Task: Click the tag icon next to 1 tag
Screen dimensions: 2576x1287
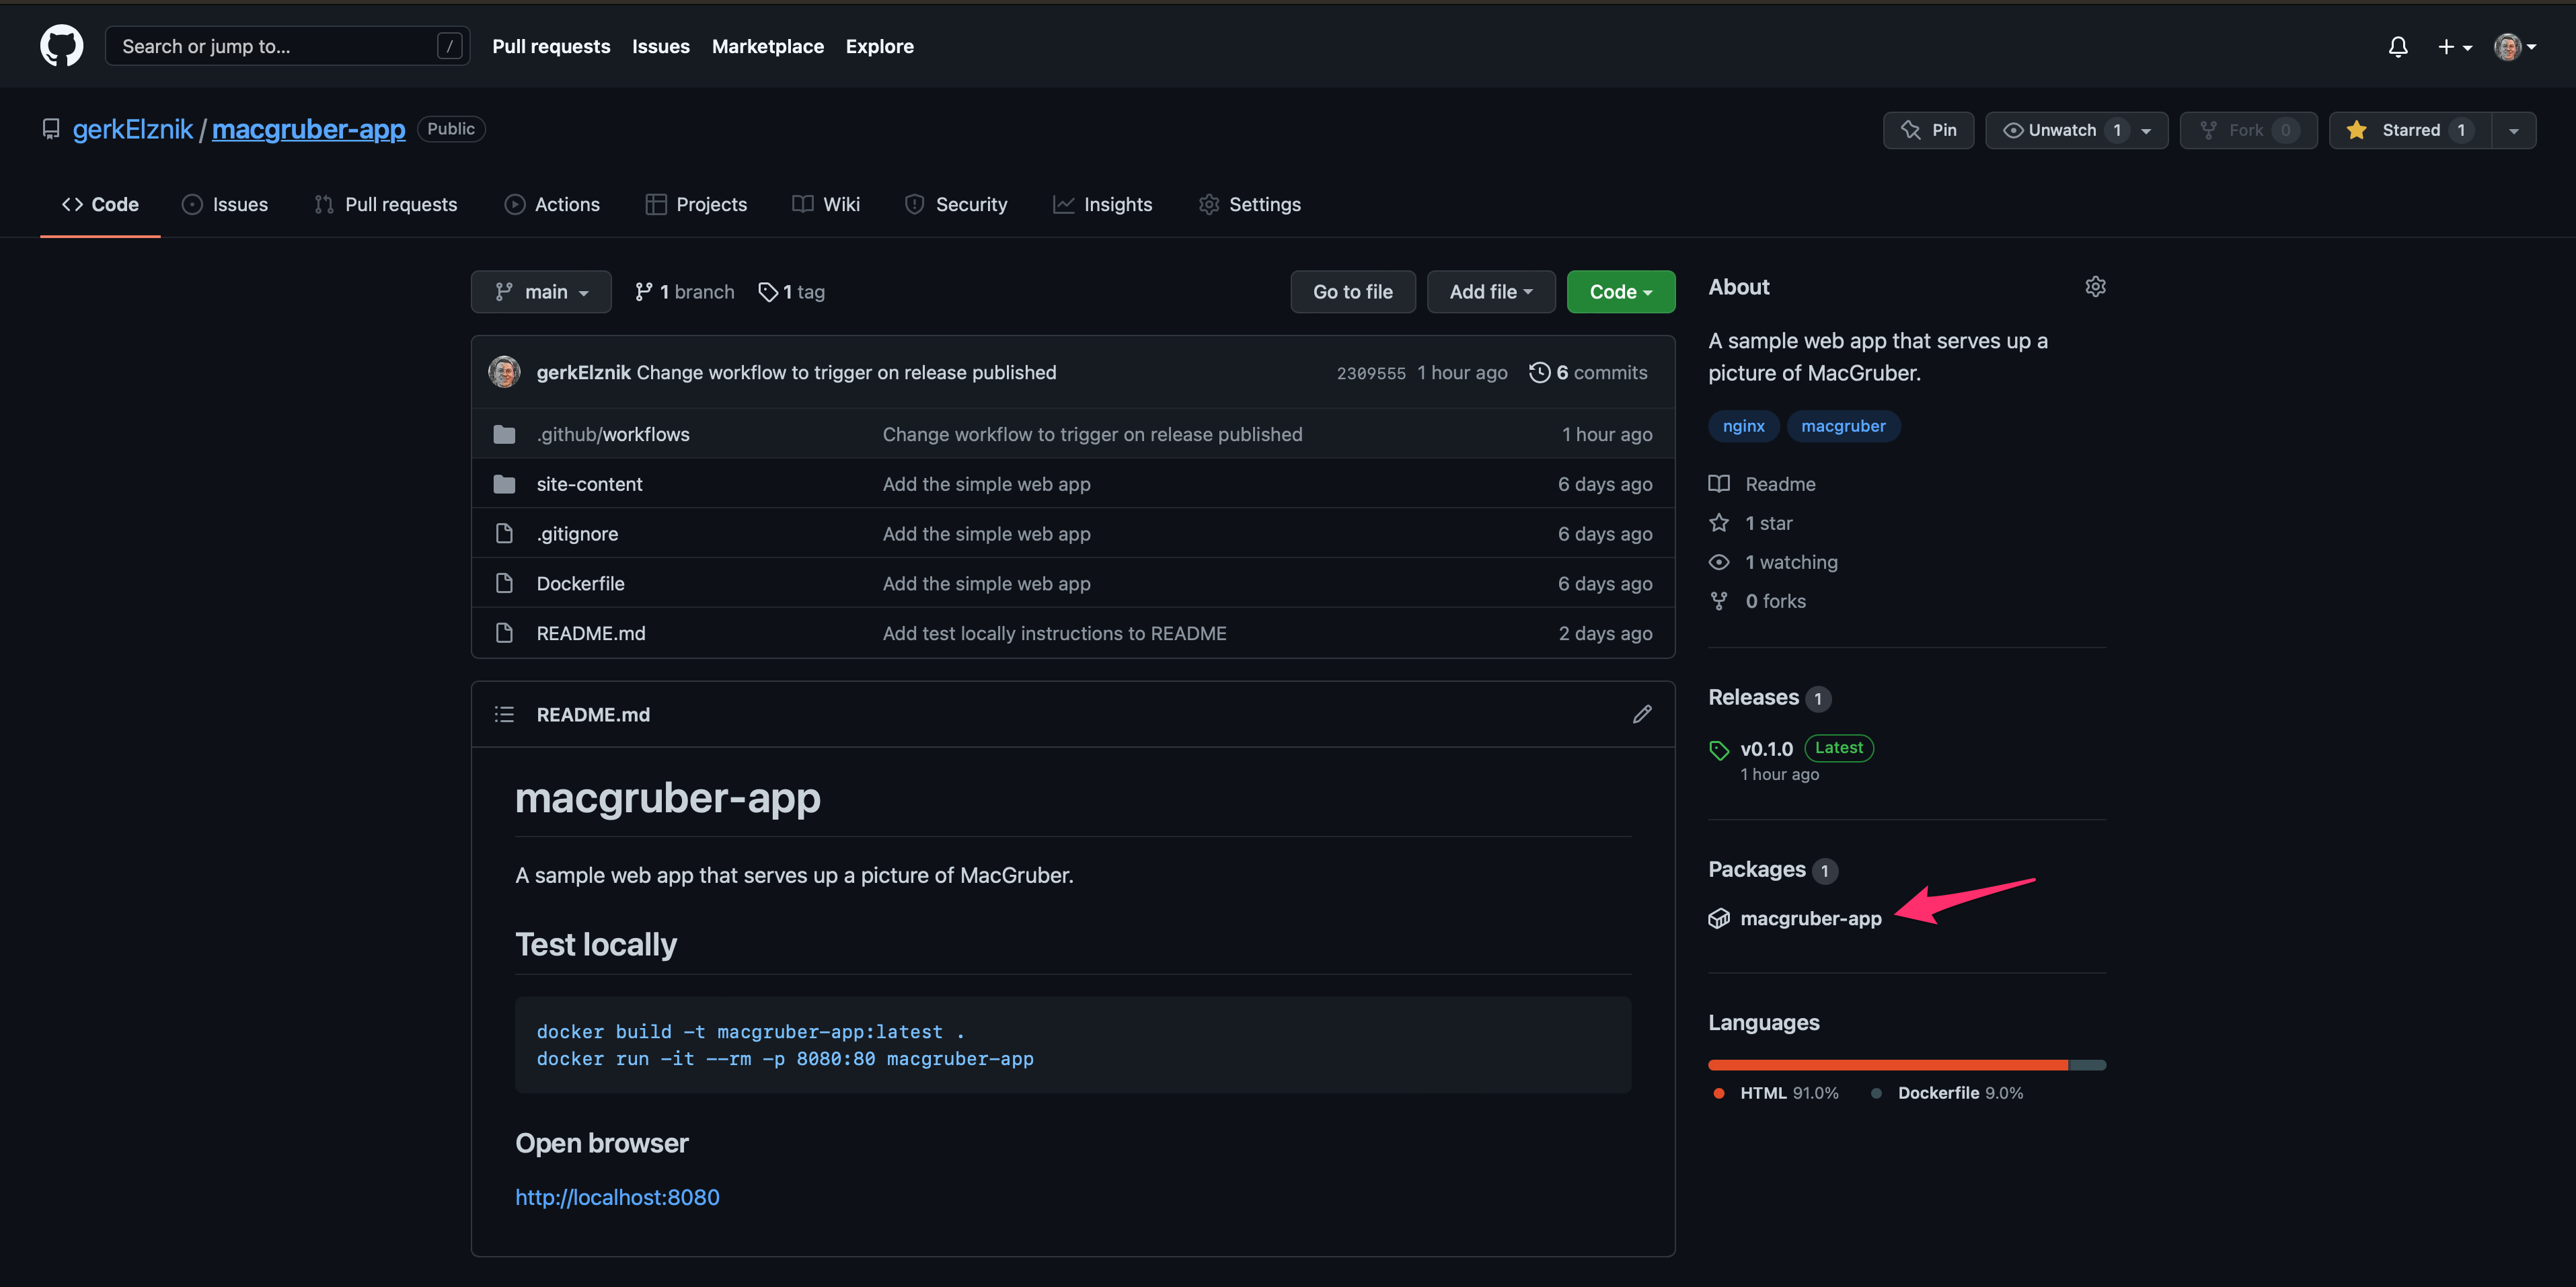Action: [x=767, y=292]
